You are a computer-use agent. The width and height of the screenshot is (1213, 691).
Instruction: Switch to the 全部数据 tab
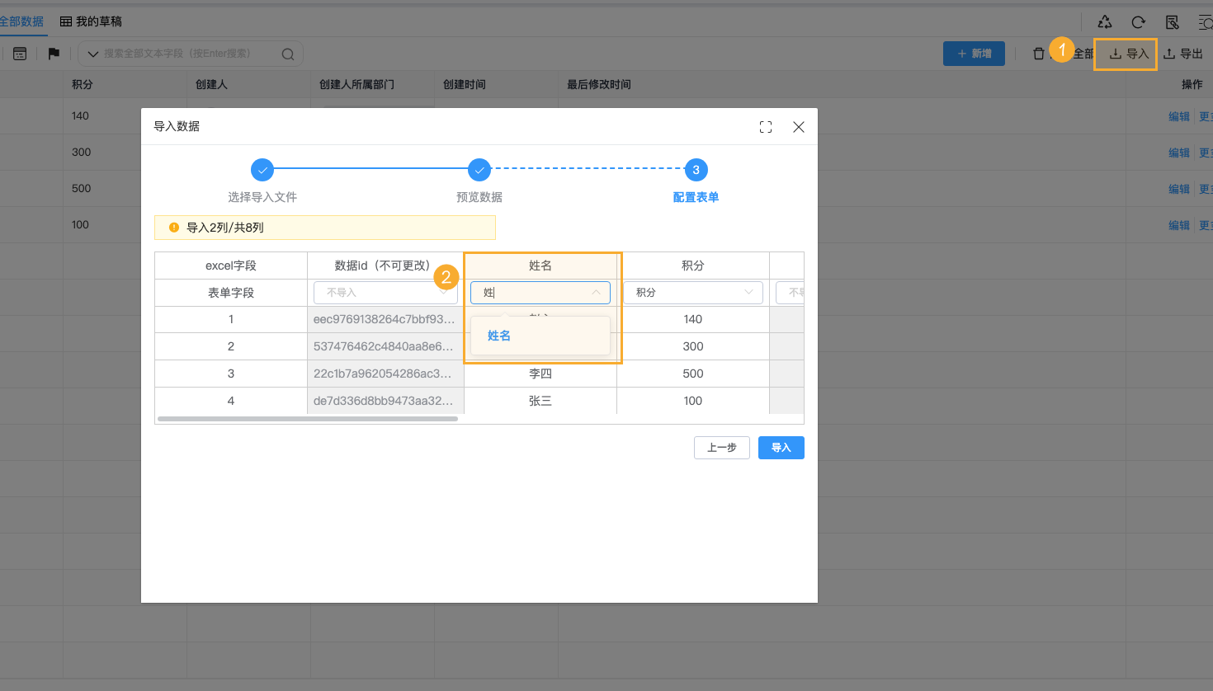click(21, 21)
